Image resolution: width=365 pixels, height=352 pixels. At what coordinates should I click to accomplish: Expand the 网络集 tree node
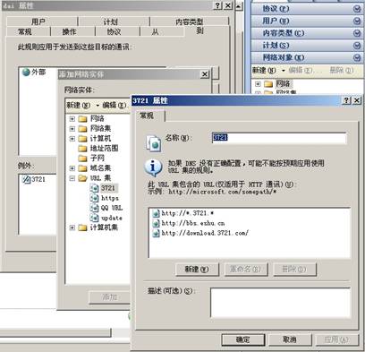tap(72, 129)
